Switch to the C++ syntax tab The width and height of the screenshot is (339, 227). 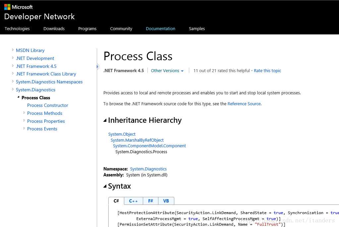[x=134, y=201]
